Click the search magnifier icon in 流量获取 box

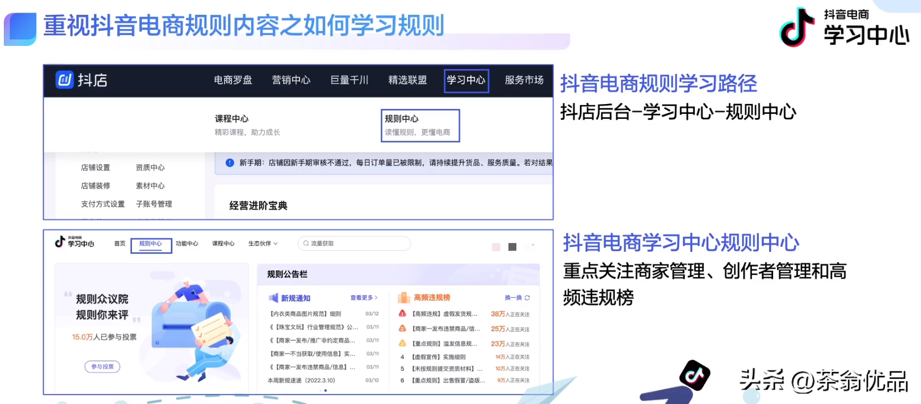tap(306, 244)
